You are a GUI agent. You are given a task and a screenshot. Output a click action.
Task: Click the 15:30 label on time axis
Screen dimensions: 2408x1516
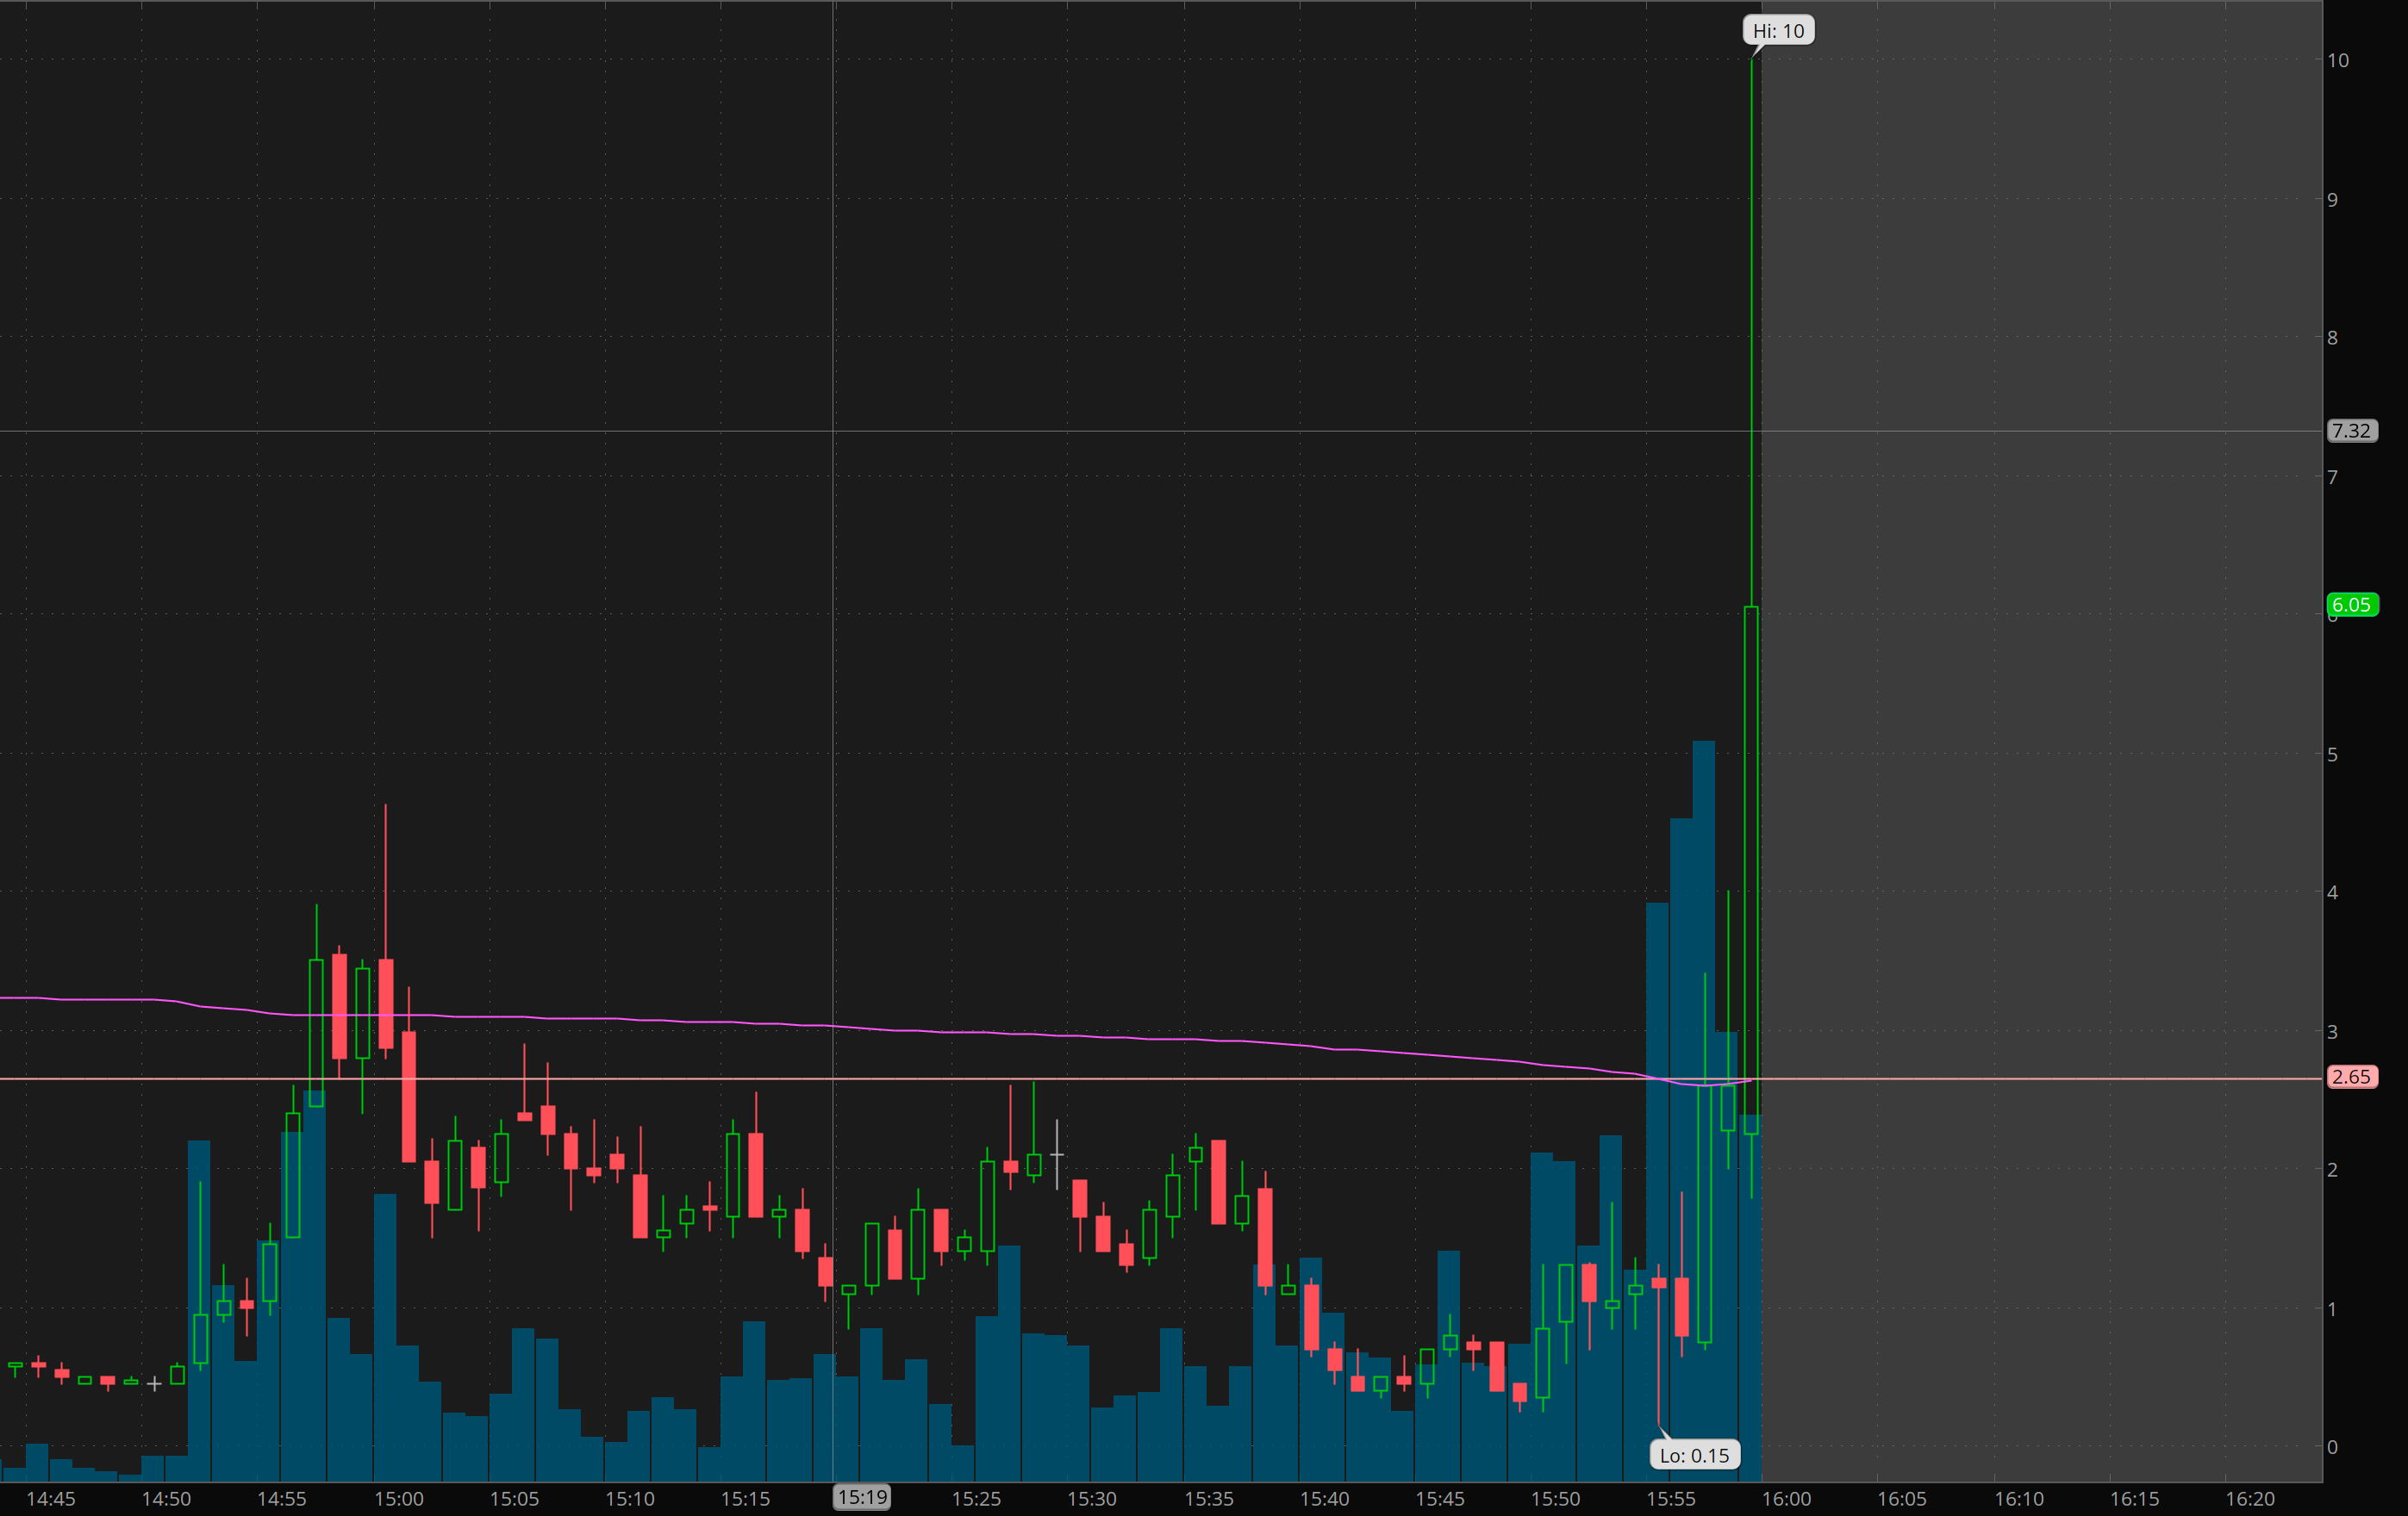pos(1092,1499)
